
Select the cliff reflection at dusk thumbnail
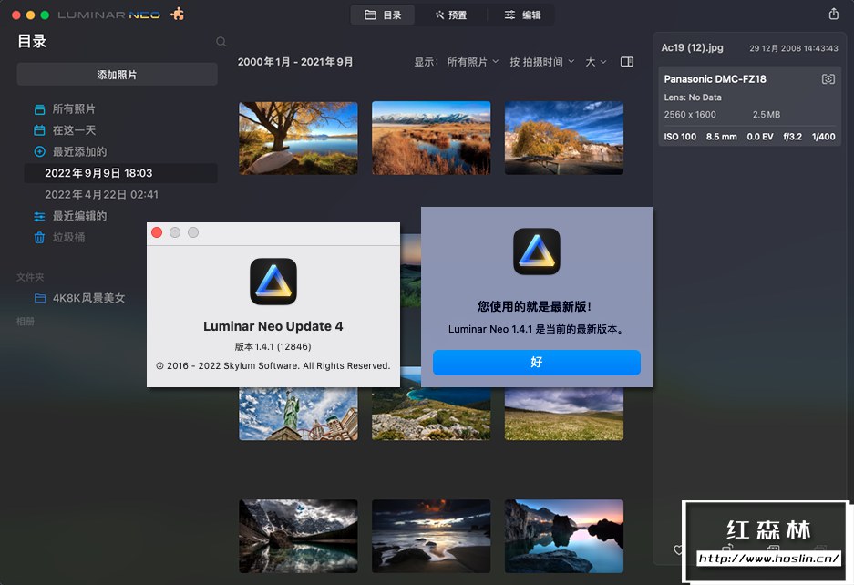pos(564,536)
